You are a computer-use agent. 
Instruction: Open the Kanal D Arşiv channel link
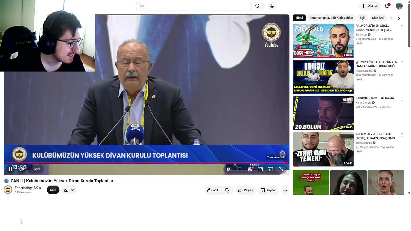click(x=363, y=103)
